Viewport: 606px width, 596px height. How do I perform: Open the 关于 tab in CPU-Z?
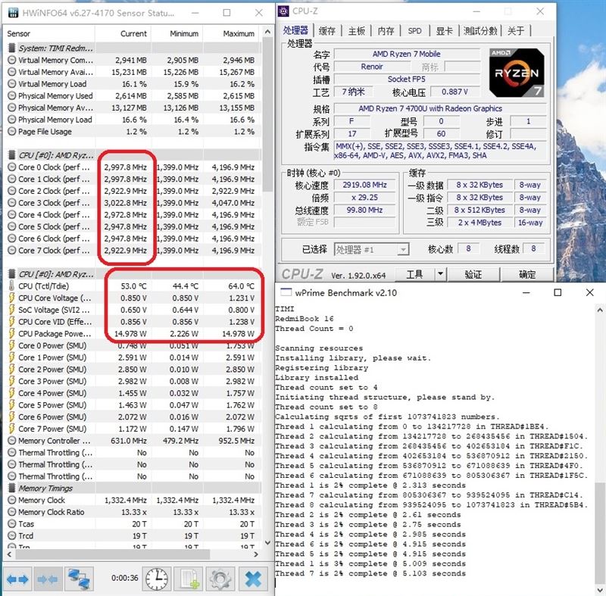[516, 31]
